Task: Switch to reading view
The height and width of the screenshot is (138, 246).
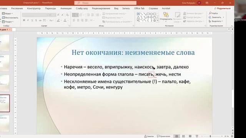Action: click(x=190, y=136)
